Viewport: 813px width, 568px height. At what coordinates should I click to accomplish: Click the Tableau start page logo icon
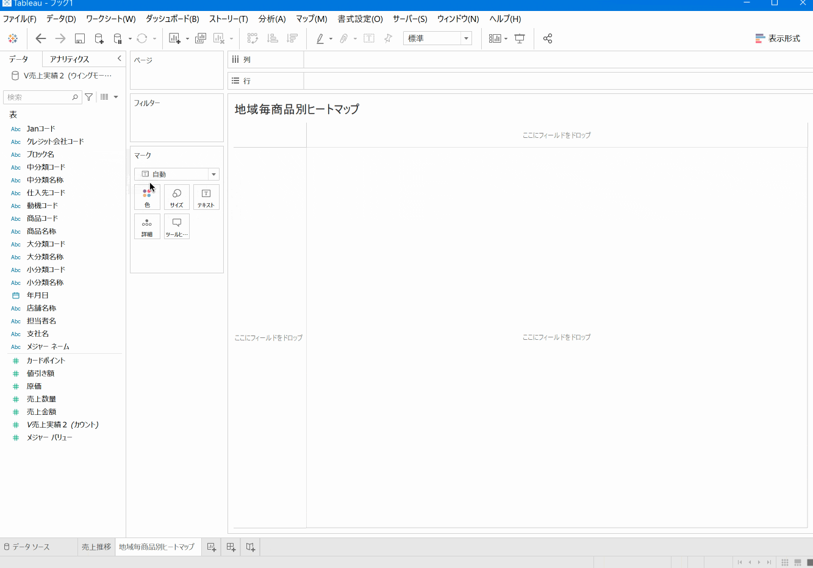tap(13, 38)
